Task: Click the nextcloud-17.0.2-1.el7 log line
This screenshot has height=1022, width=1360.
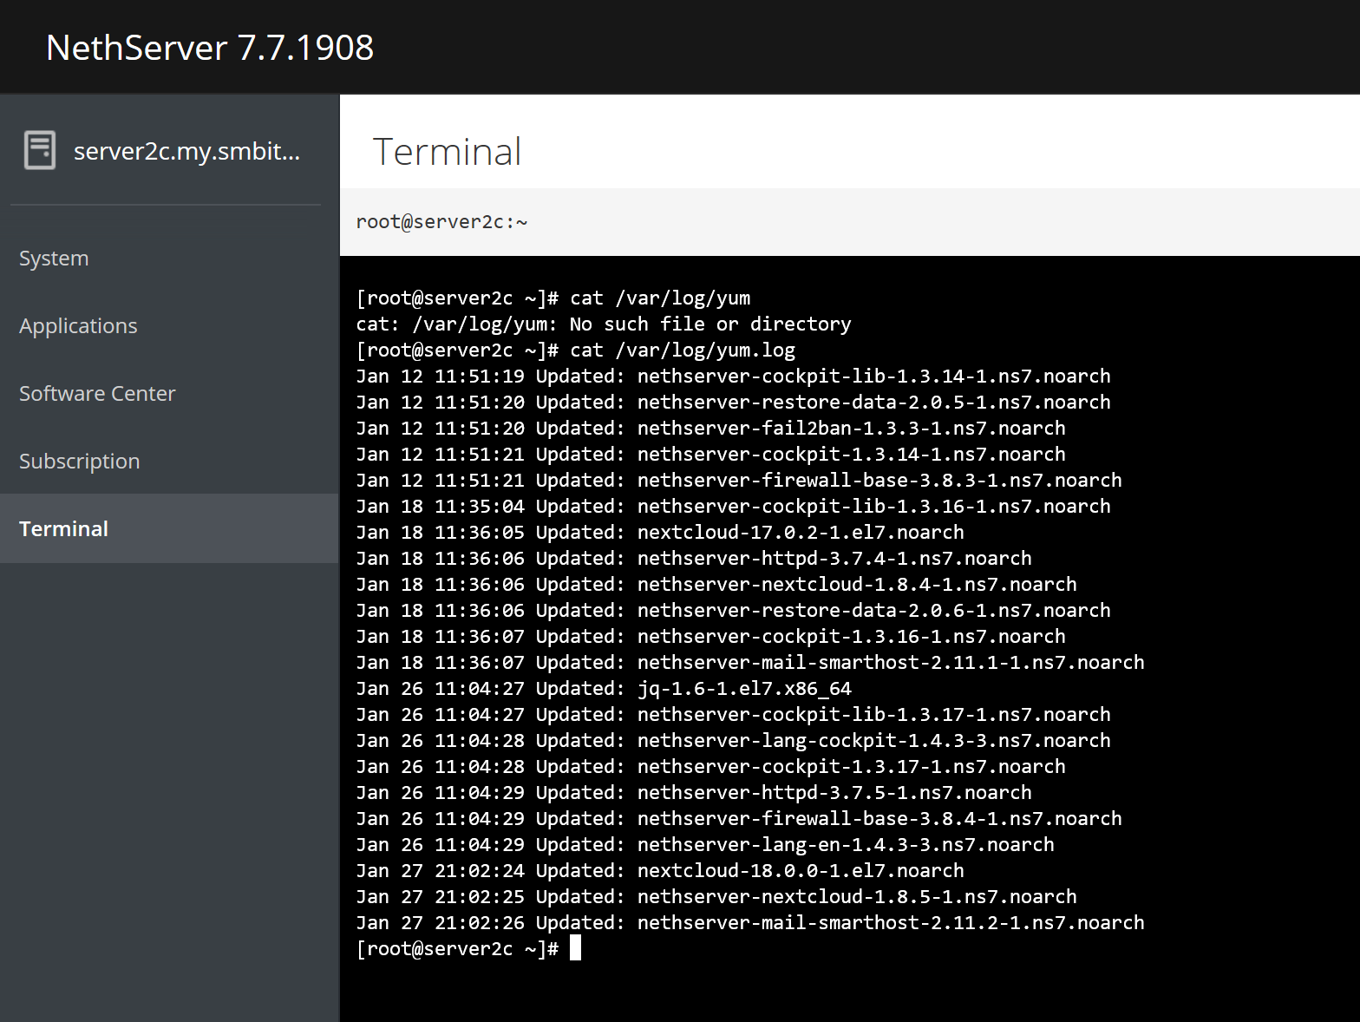Action: (660, 532)
